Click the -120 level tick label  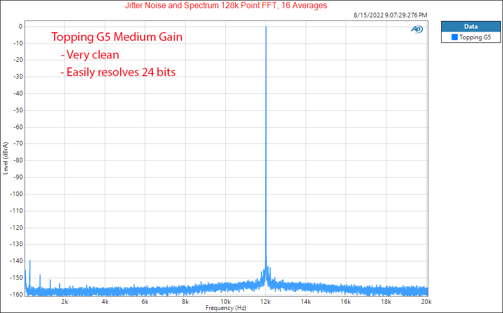[17, 227]
